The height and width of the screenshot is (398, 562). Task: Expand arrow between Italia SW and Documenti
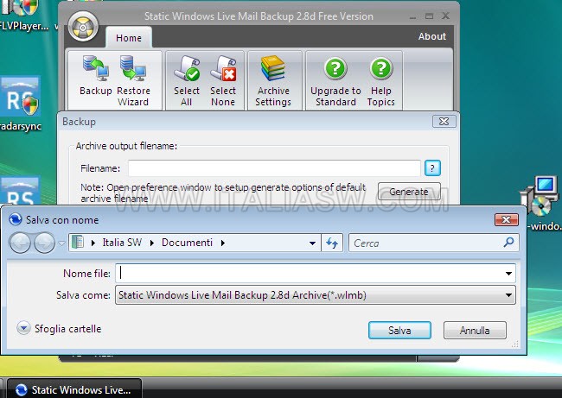pyautogui.click(x=152, y=243)
